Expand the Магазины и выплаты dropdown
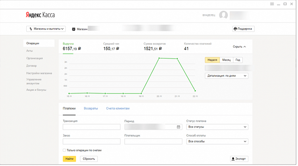This screenshot has width=298, height=166. pos(46,29)
